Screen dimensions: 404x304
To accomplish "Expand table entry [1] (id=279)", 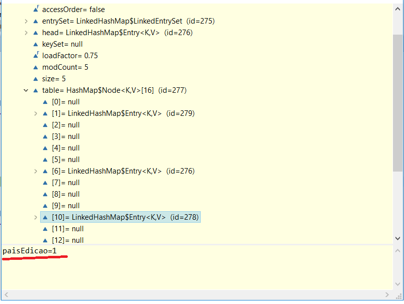I will (36, 113).
